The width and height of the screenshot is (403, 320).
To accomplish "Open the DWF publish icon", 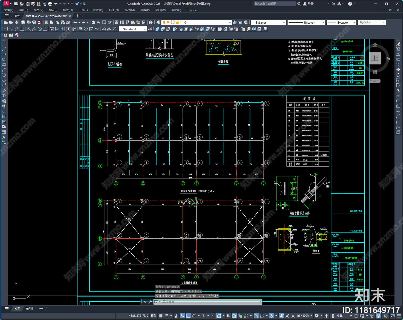I will (x=40, y=22).
